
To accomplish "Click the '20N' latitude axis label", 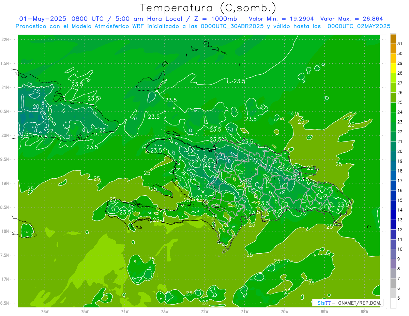I will [5, 135].
